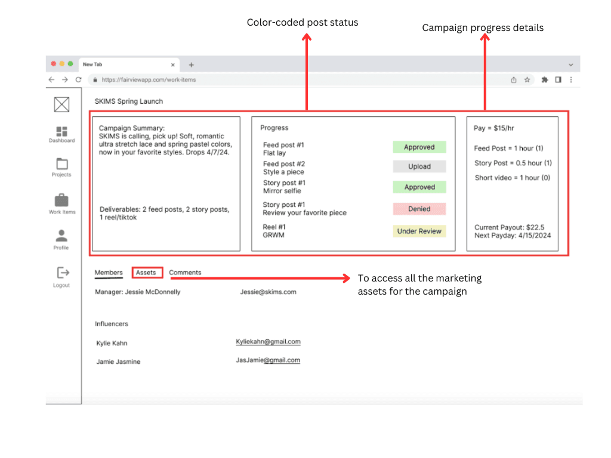Switch to the Members tab
611x458 pixels.
(x=109, y=273)
